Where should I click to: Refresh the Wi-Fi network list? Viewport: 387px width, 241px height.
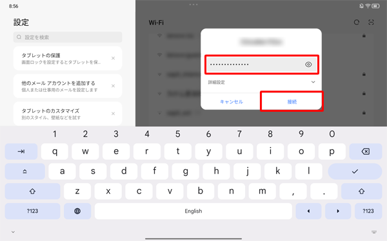click(x=357, y=22)
